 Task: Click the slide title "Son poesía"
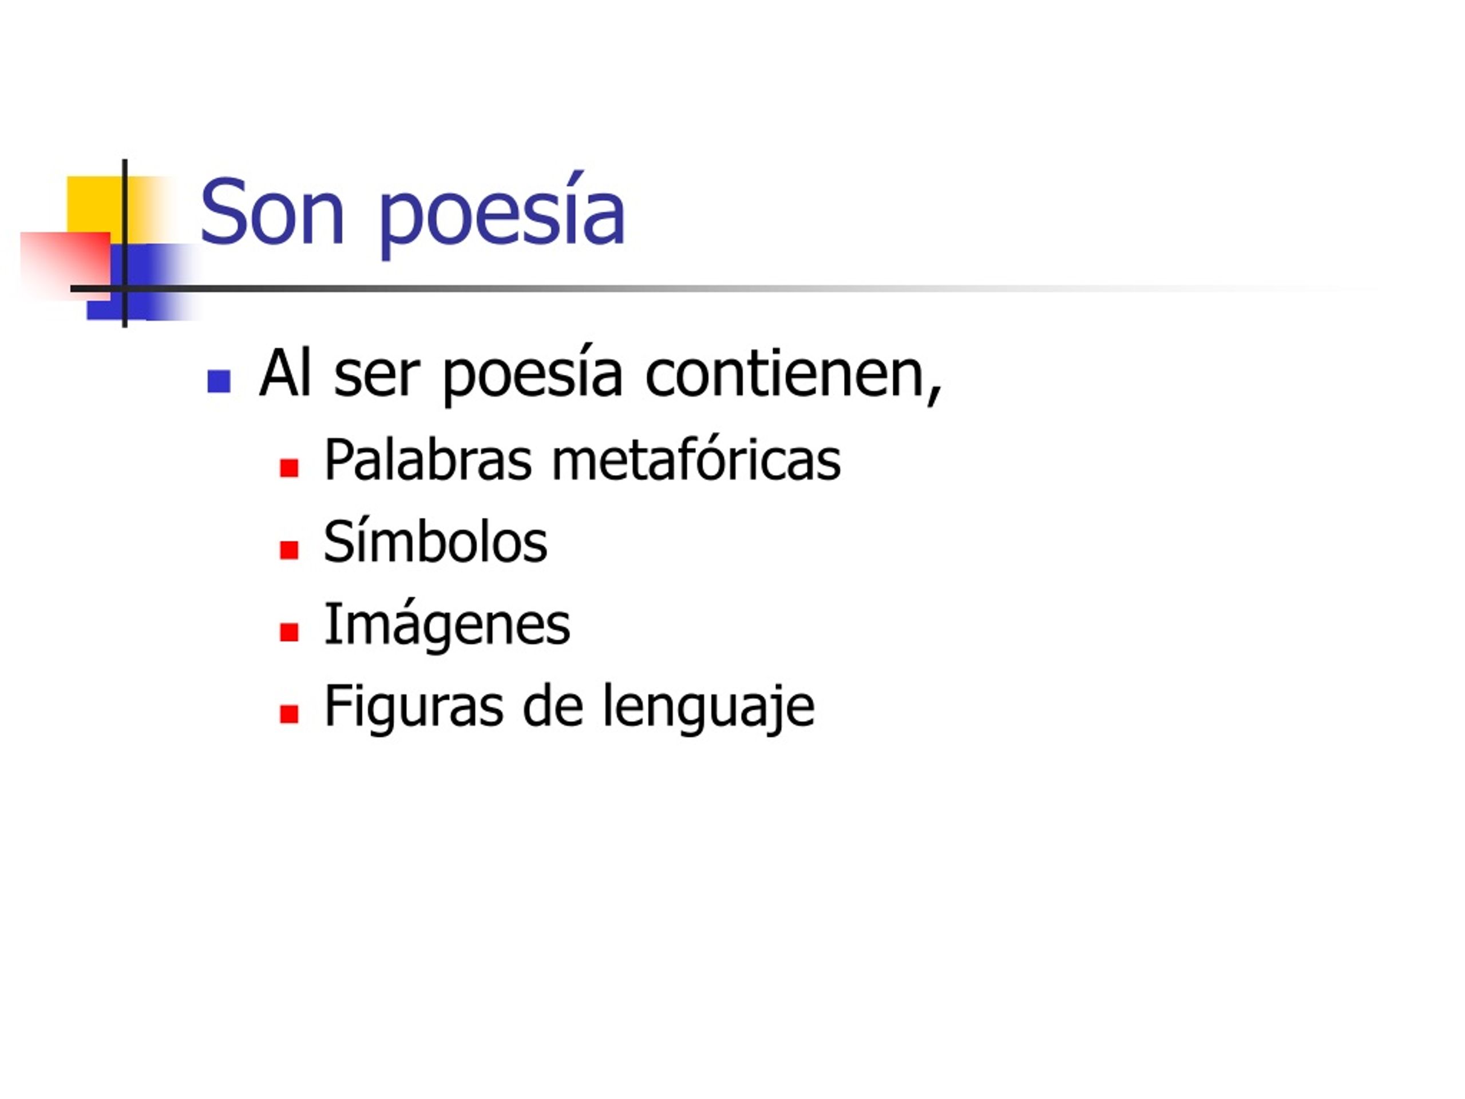412,214
